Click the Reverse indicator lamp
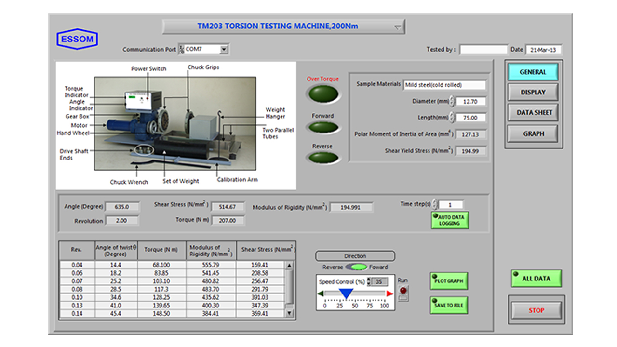 click(x=323, y=158)
